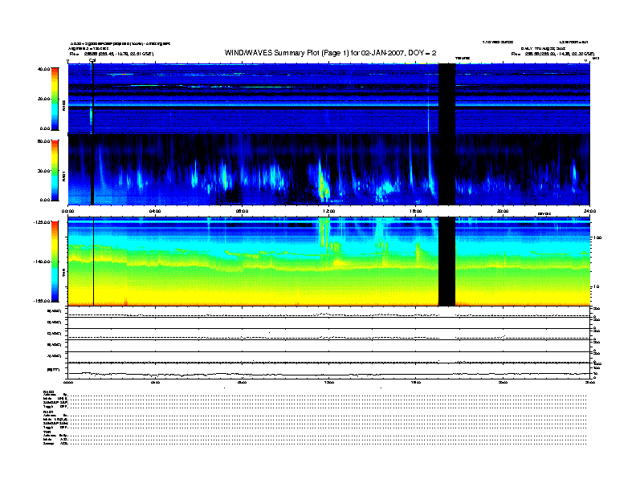Click the -125.00 color scale label
The width and height of the screenshot is (636, 491).
pos(42,222)
